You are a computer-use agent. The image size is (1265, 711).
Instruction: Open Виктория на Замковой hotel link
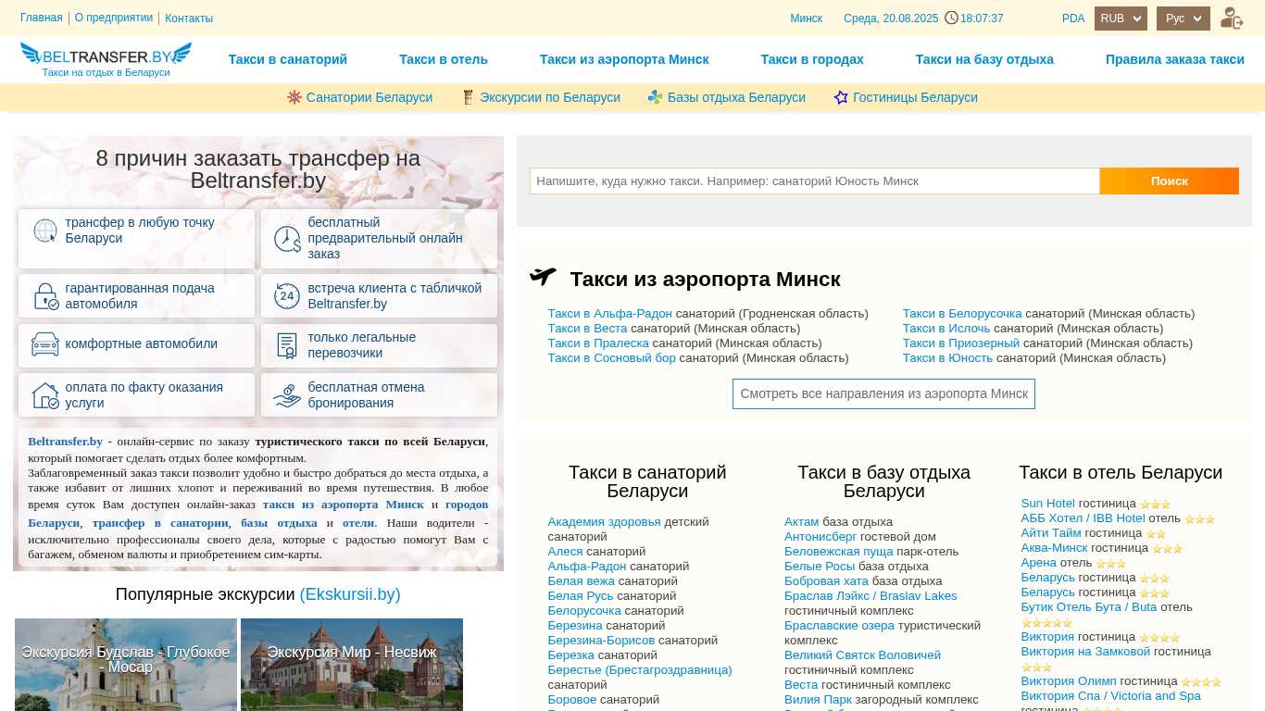[x=1085, y=652]
